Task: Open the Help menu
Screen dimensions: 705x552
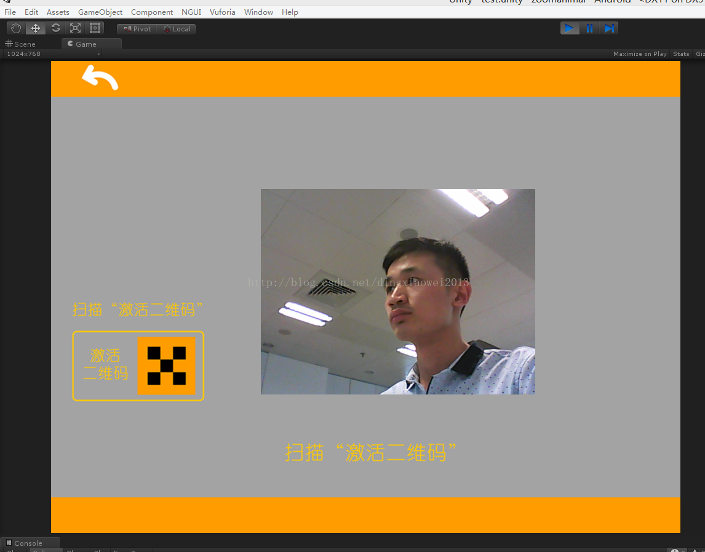Action: click(290, 12)
